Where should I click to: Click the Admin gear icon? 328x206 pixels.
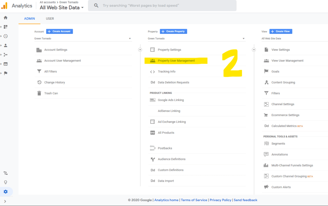point(6,192)
